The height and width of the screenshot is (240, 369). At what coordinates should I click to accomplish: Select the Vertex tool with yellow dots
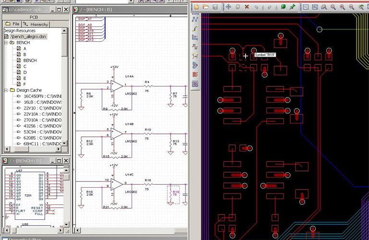click(195, 56)
